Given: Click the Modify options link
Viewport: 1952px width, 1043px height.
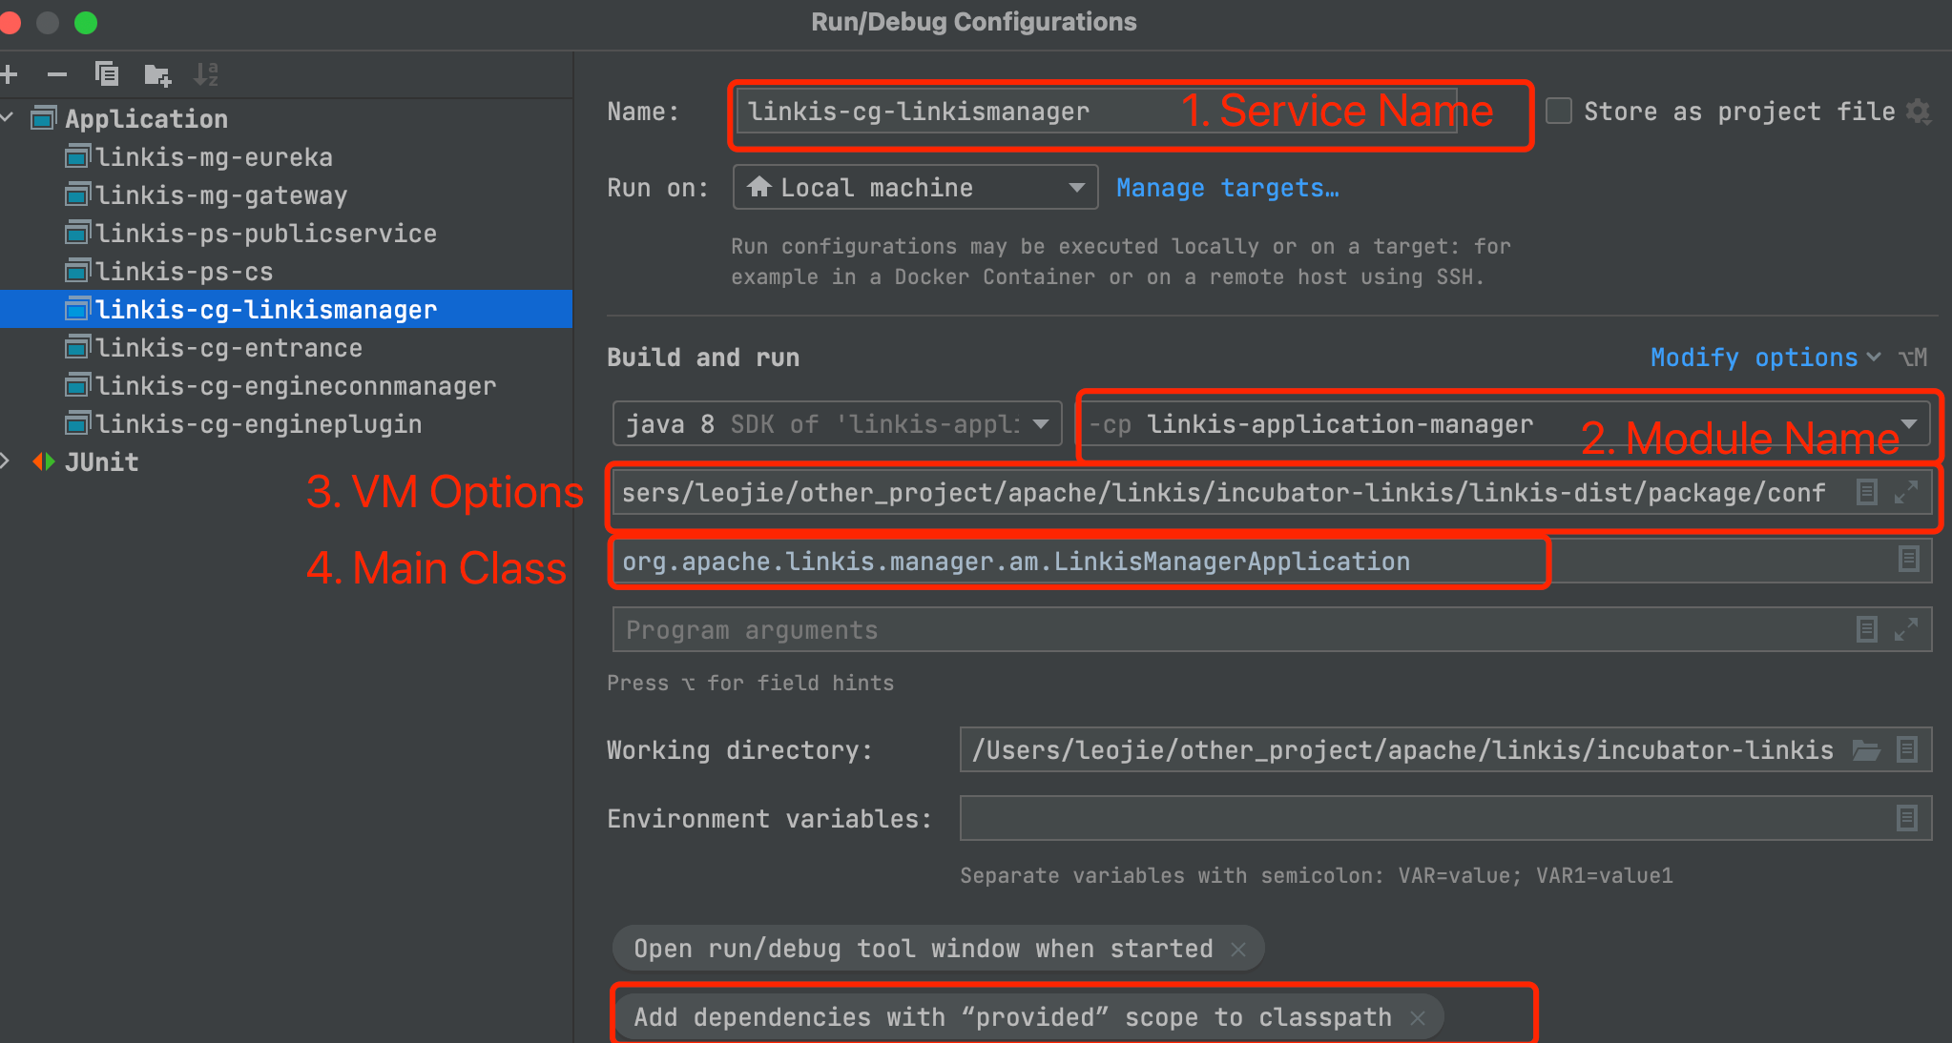Looking at the screenshot, I should click(x=1755, y=358).
